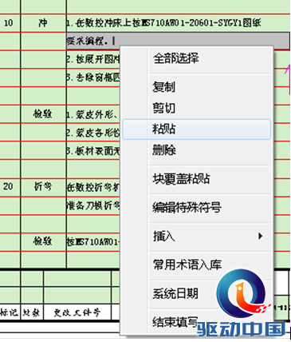Click the row starting 2.蒙皮各形
The width and height of the screenshot is (291, 342).
93,133
